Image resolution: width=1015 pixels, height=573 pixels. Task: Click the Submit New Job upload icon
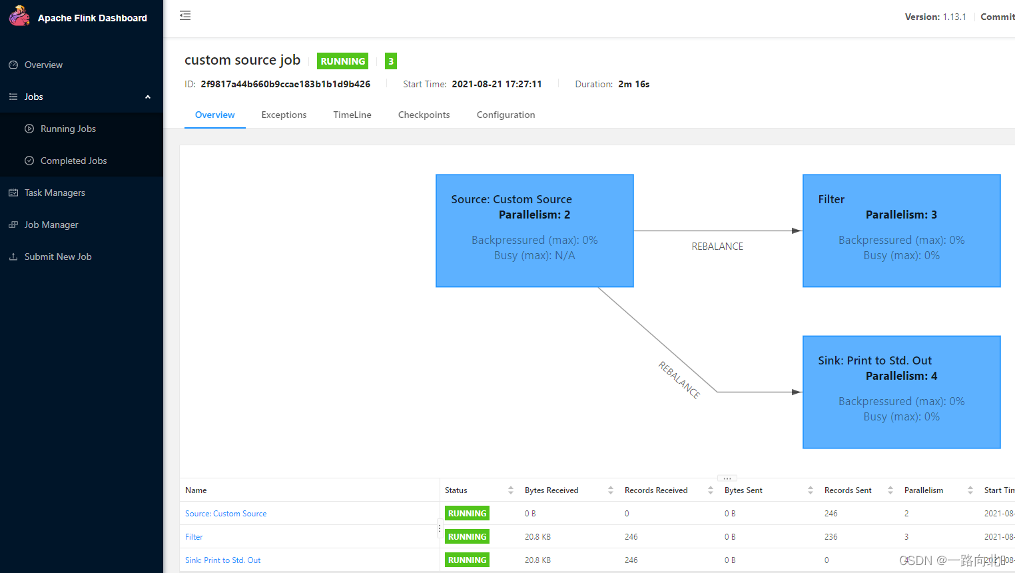13,257
